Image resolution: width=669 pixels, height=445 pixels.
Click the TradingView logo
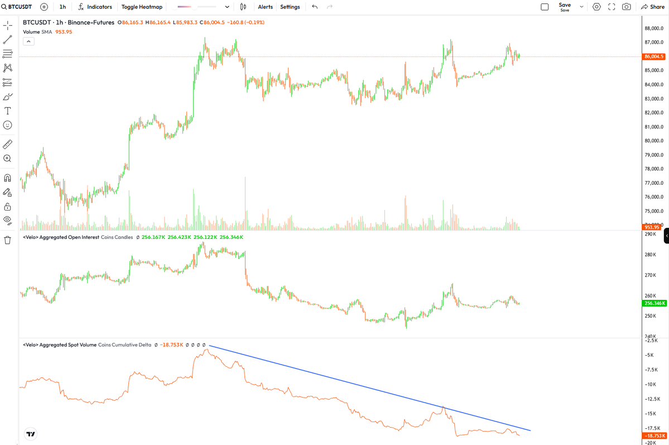coord(31,434)
